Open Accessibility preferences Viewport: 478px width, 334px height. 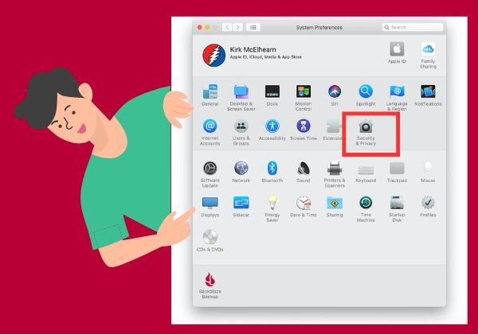click(272, 130)
